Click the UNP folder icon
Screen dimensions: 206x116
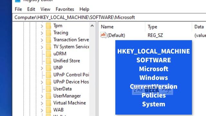click(x=49, y=68)
